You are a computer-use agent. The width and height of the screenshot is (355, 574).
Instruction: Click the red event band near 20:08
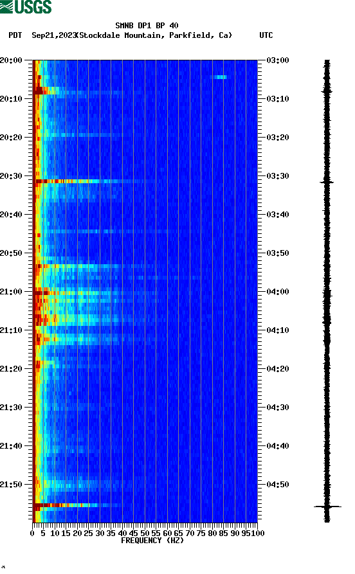pyautogui.click(x=46, y=91)
